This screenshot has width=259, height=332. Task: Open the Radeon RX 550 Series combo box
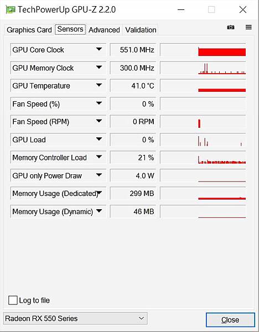point(75,318)
